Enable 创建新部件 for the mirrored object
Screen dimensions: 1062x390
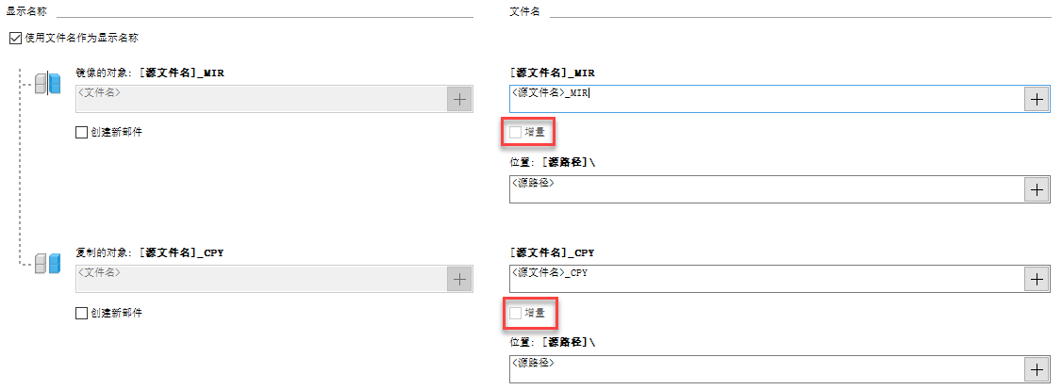pyautogui.click(x=81, y=133)
